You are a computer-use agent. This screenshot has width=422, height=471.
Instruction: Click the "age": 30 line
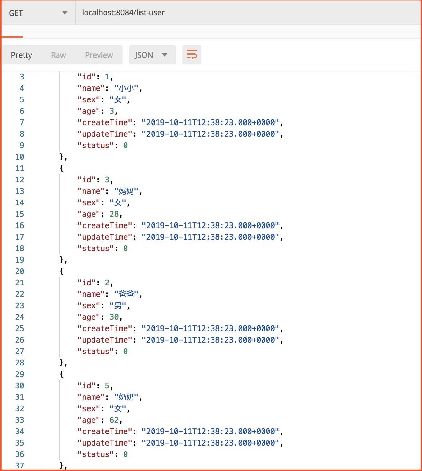click(100, 317)
